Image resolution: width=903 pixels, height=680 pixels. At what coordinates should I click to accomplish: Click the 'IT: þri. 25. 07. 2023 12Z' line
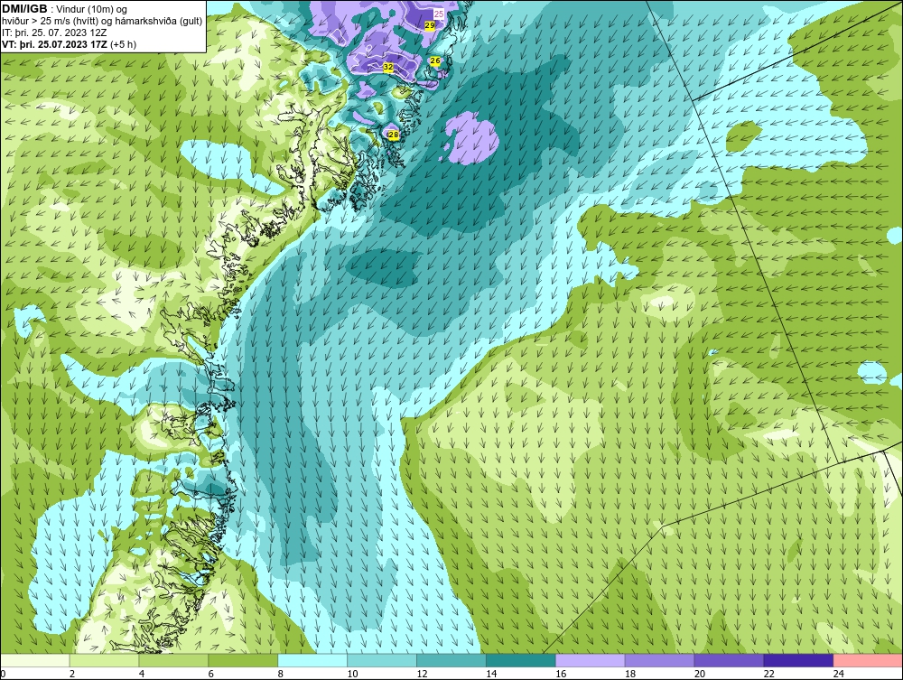[x=54, y=33]
